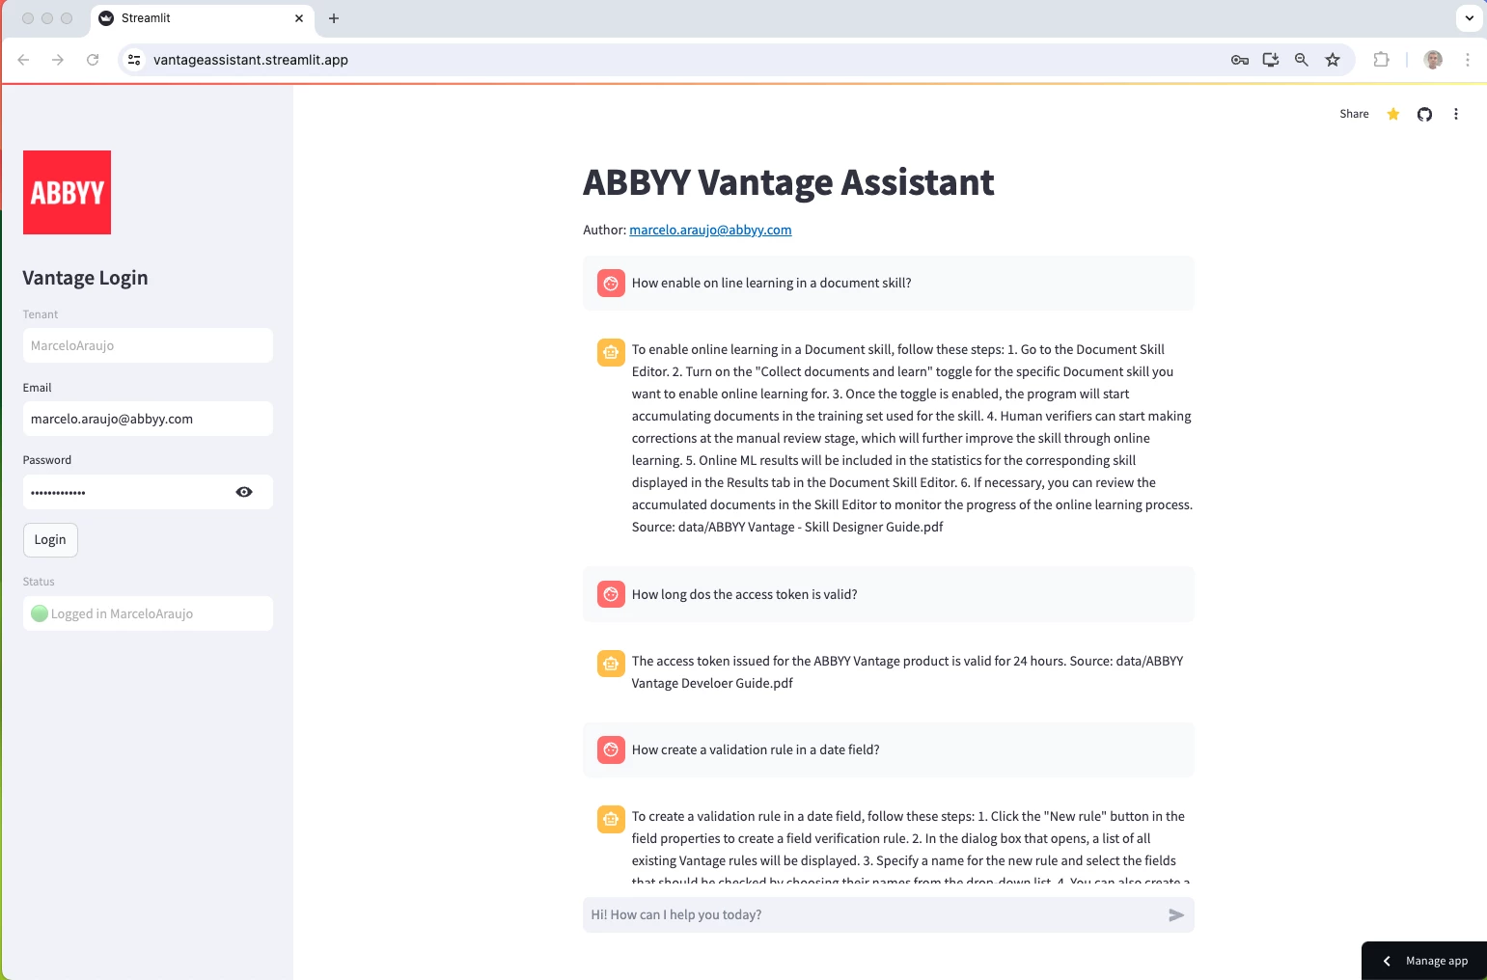1487x980 pixels.
Task: Click the Login button
Action: click(50, 539)
